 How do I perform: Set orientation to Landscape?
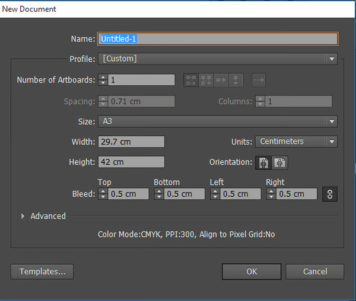coord(279,162)
